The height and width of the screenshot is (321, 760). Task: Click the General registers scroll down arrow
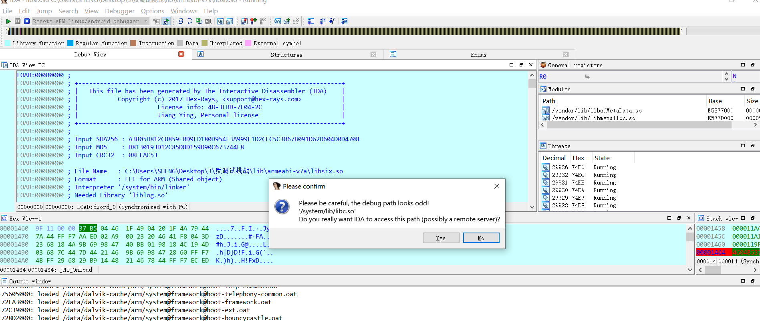(x=726, y=79)
